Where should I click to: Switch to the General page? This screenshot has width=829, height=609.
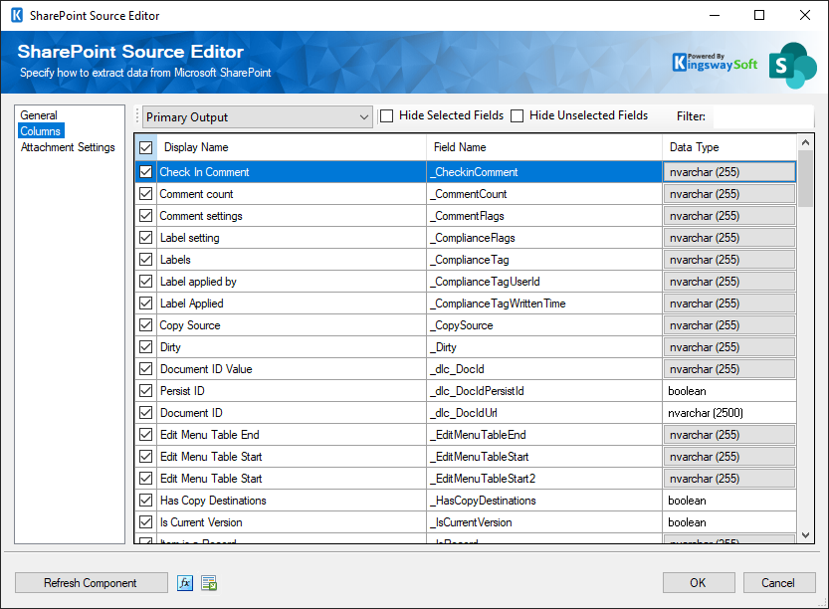39,115
